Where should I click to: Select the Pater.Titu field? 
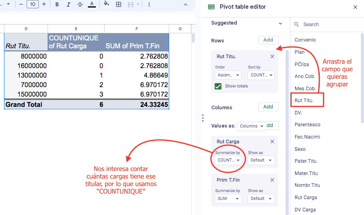pos(305,161)
